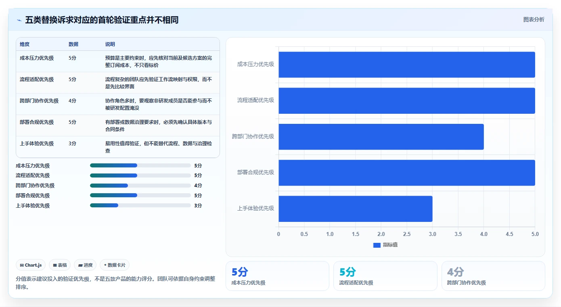Open the 成本压力优先级 5分 data card
The height and width of the screenshot is (307, 561).
[x=277, y=276]
